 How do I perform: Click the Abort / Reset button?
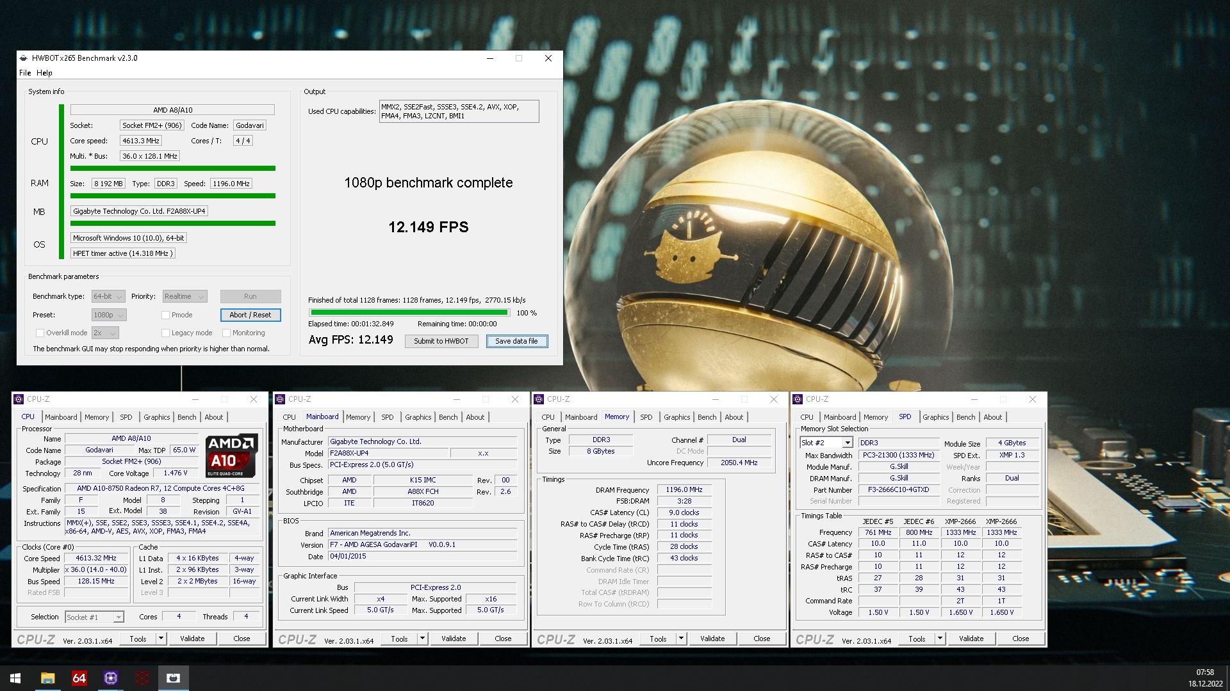(250, 315)
